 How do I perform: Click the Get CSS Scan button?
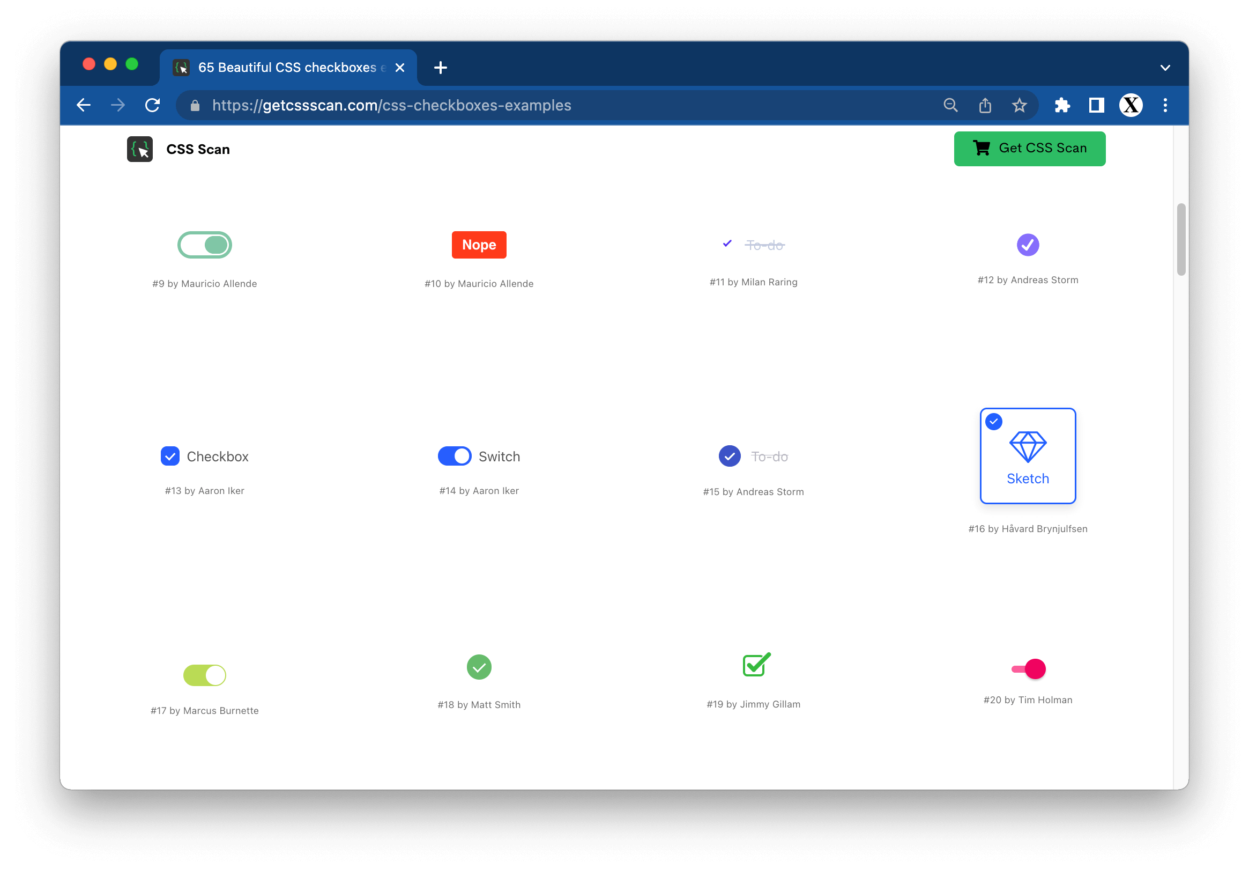coord(1029,149)
